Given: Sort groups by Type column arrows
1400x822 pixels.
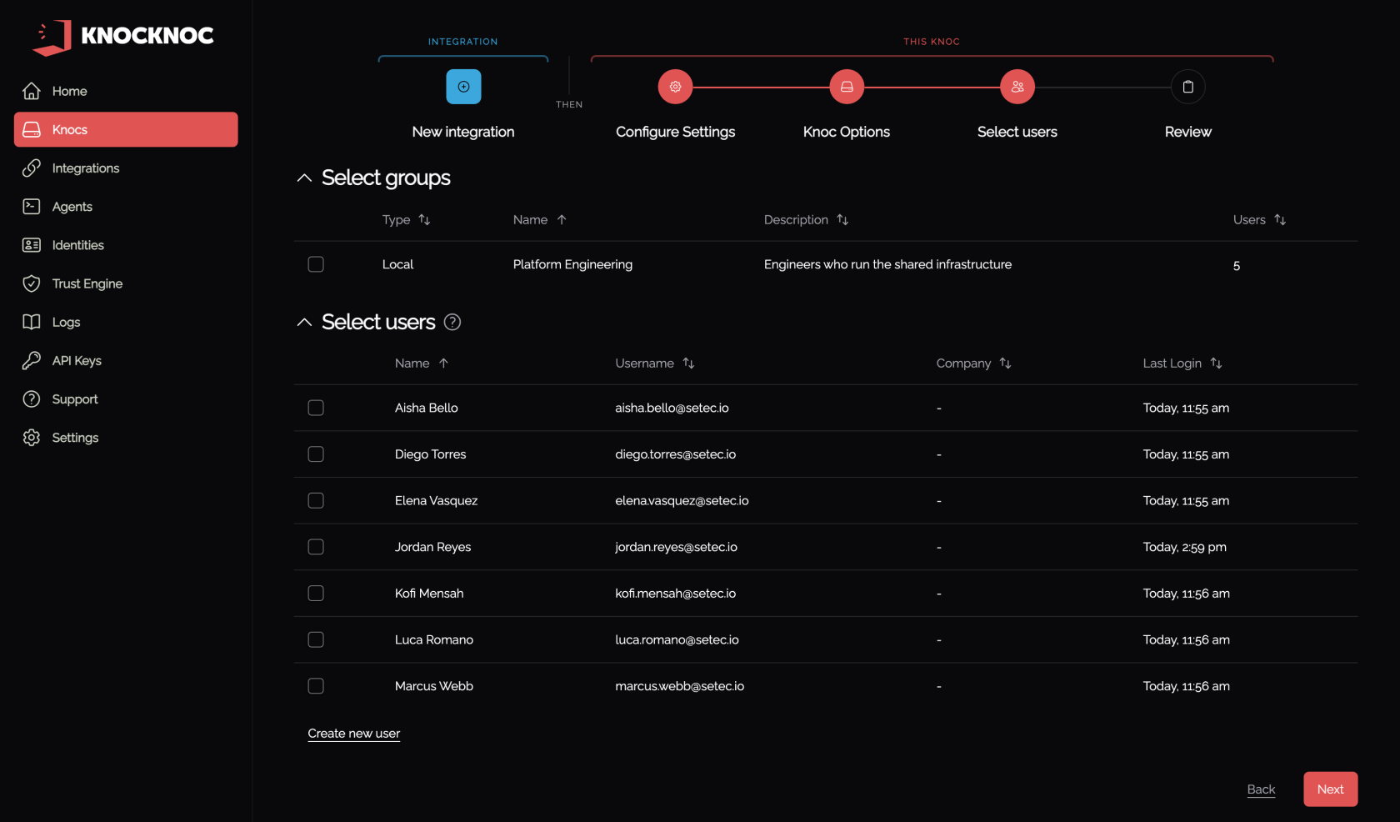Looking at the screenshot, I should click(424, 219).
